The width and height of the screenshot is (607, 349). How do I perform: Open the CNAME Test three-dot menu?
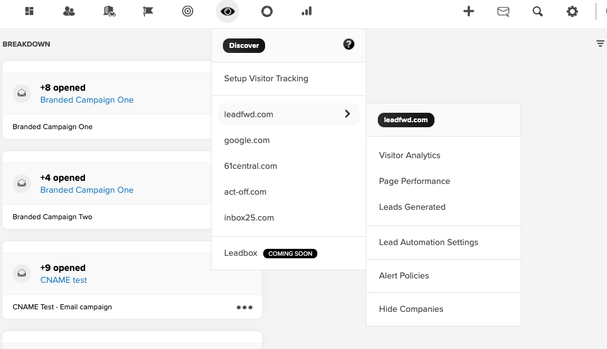[x=244, y=307]
